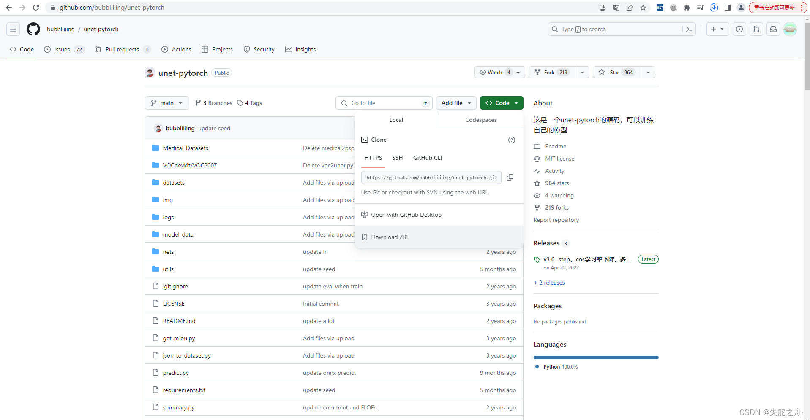This screenshot has height=420, width=810.
Task: Open the Projects tab
Action: click(x=217, y=49)
